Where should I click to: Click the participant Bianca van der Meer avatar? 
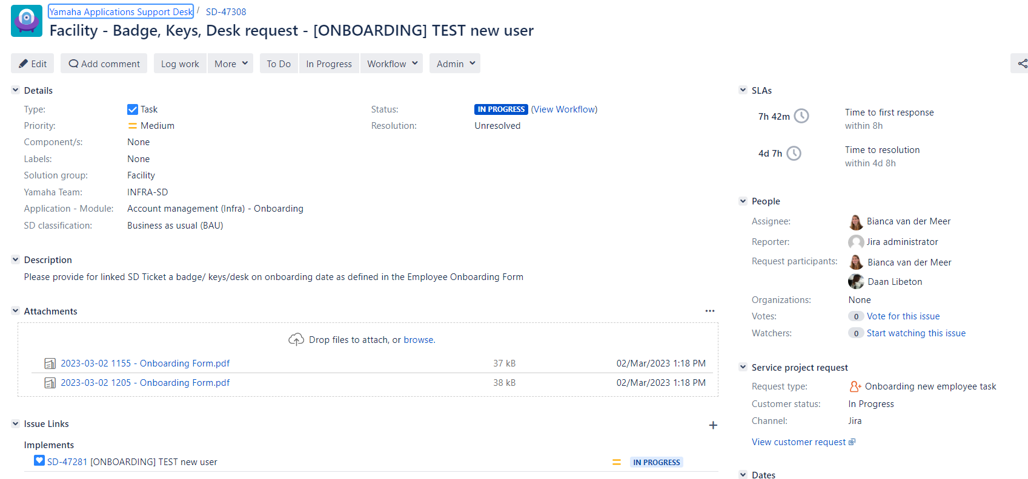pyautogui.click(x=856, y=262)
